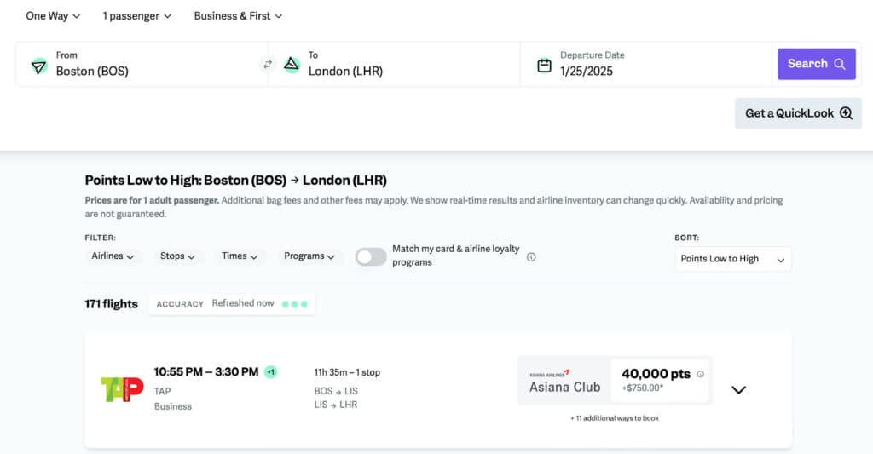Click the From field departure triangle icon

(x=38, y=66)
